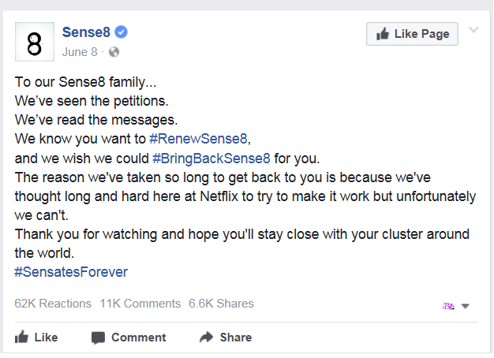Click the Share arrow icon
The height and width of the screenshot is (358, 494).
207,337
